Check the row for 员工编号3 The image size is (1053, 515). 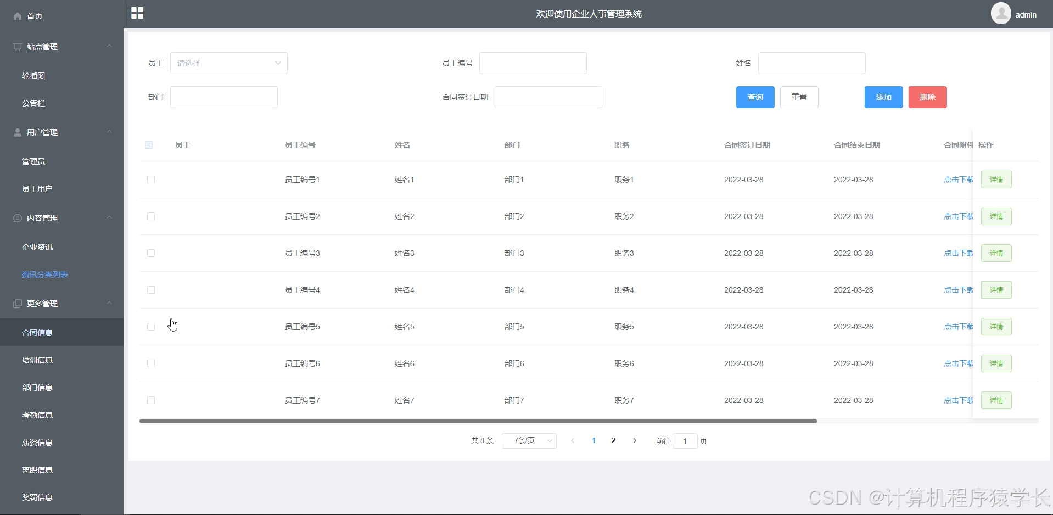pos(151,253)
